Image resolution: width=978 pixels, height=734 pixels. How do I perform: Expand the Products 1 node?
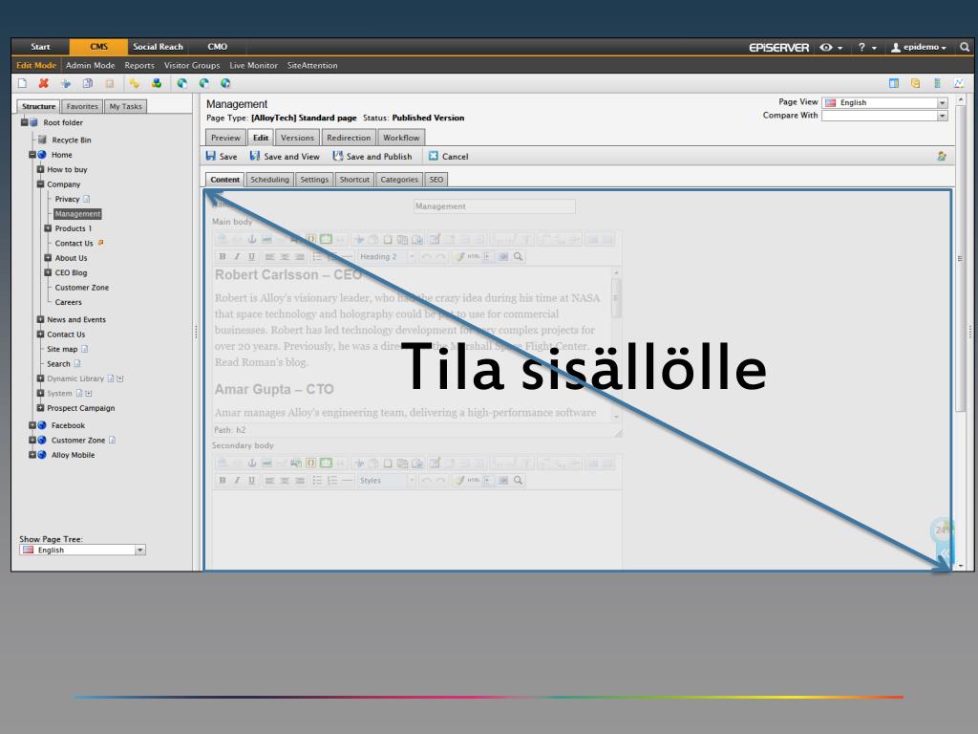pos(48,228)
